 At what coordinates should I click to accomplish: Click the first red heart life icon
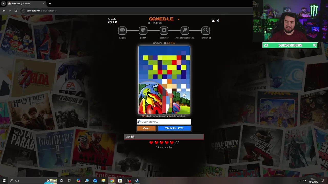click(151, 143)
